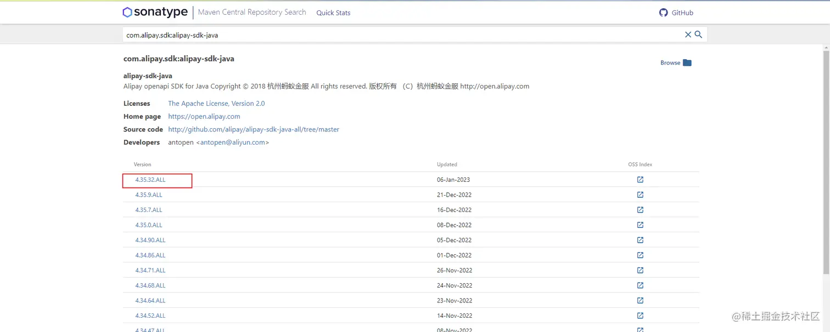830x332 pixels.
Task: Open version 4.35.7.ALL
Action: [x=149, y=210]
